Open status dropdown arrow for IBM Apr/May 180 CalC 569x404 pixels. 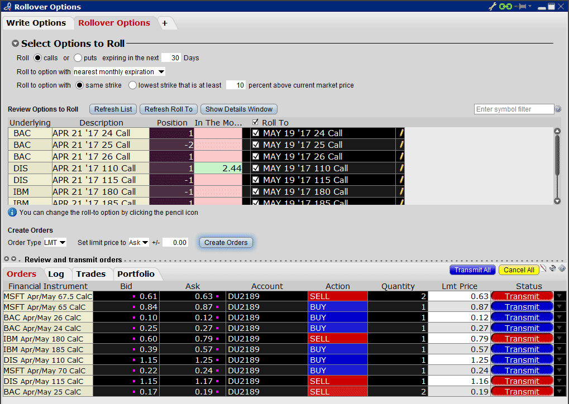(559, 339)
